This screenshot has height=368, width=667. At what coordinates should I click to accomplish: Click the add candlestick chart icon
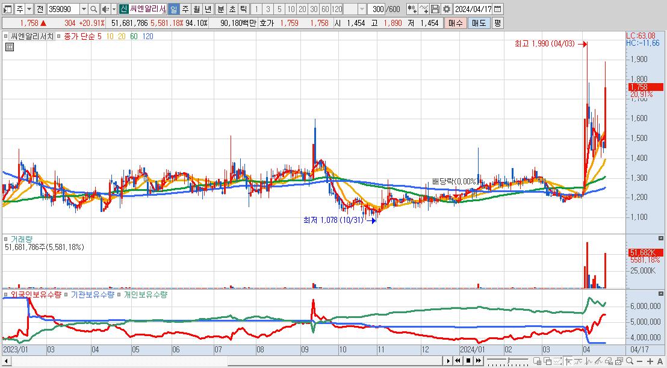tap(412, 9)
